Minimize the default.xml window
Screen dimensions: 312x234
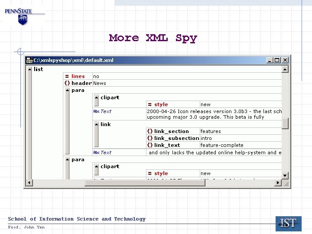270,60
